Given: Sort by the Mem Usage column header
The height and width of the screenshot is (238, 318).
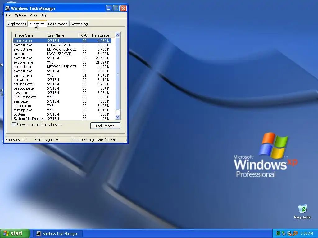Looking at the screenshot, I should click(x=100, y=35).
